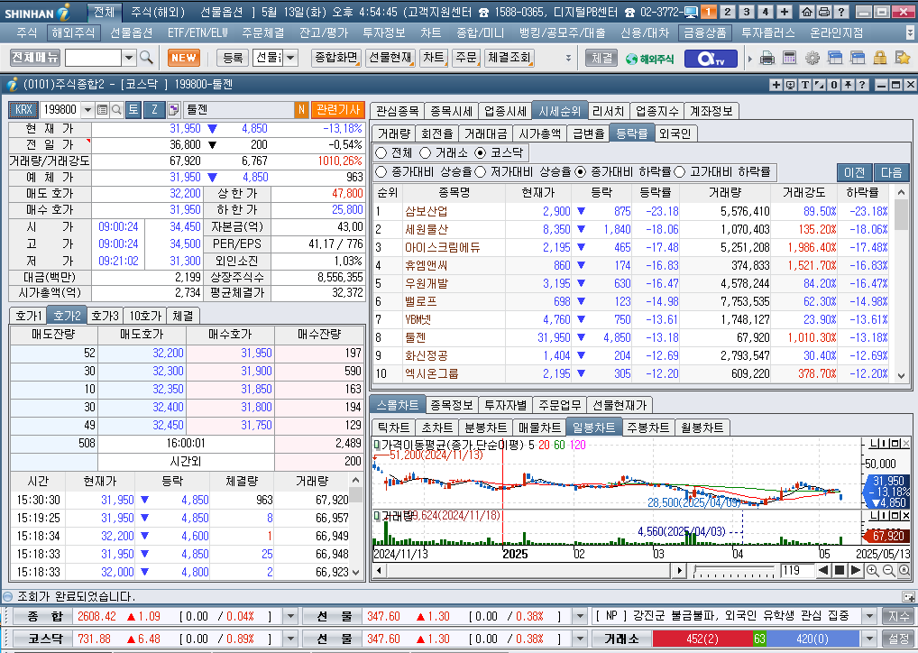Click the magnifier next to 전체메뉴 search box
The height and width of the screenshot is (653, 918).
pos(146,58)
